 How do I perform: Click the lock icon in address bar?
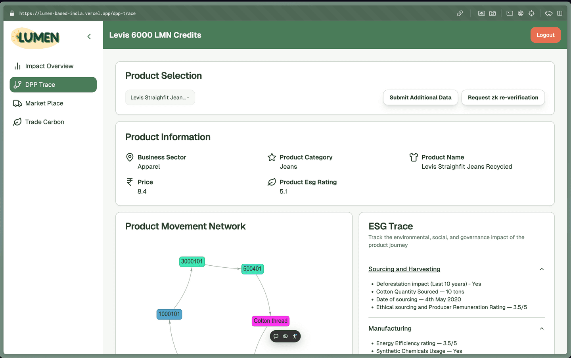point(12,13)
